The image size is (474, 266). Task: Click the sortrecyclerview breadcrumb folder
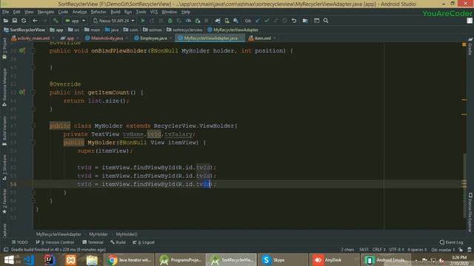pos(184,30)
